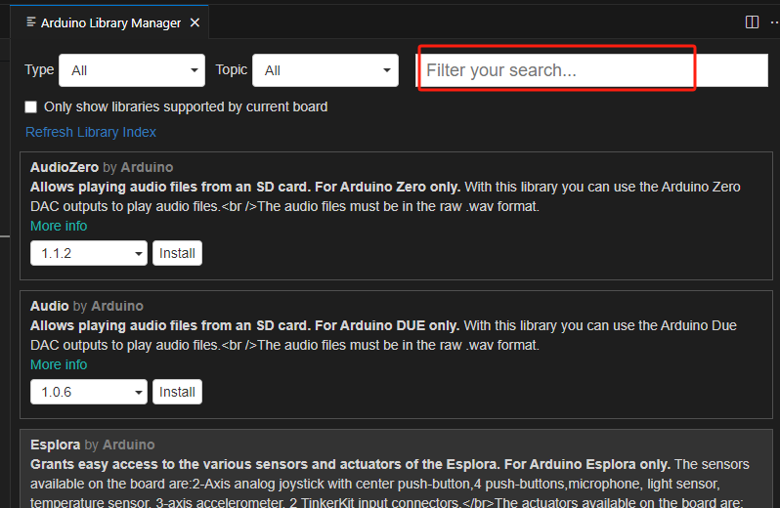Open More info for AudioZero
780x508 pixels.
[x=59, y=227]
